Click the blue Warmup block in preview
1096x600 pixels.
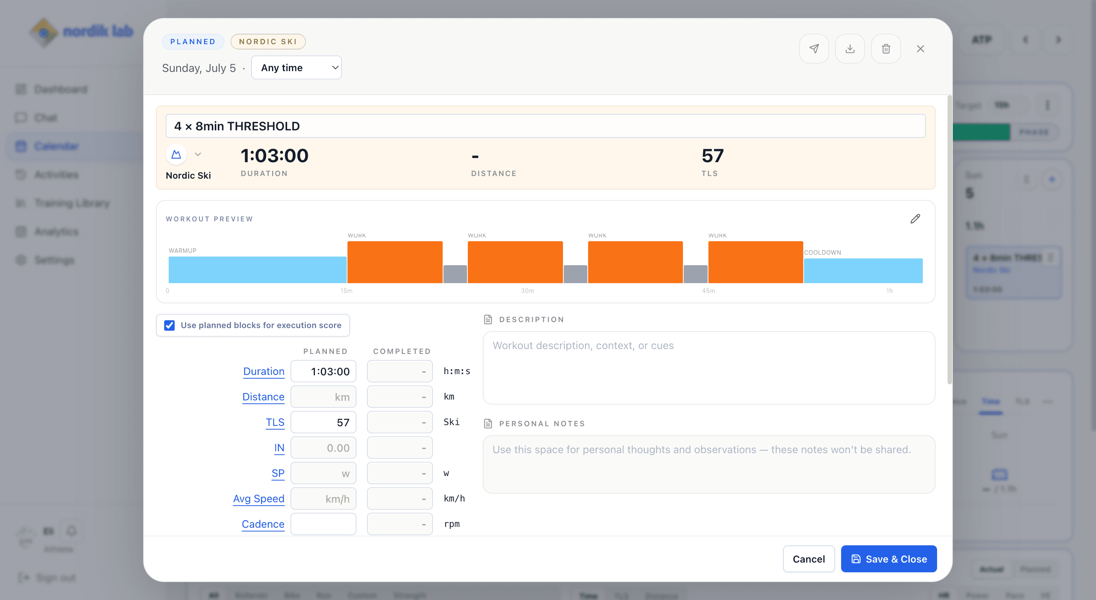pyautogui.click(x=258, y=270)
